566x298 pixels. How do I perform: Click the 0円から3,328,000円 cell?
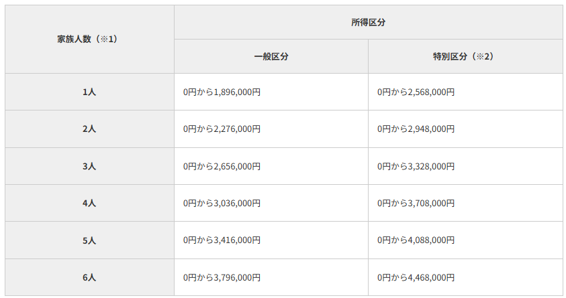(x=416, y=166)
